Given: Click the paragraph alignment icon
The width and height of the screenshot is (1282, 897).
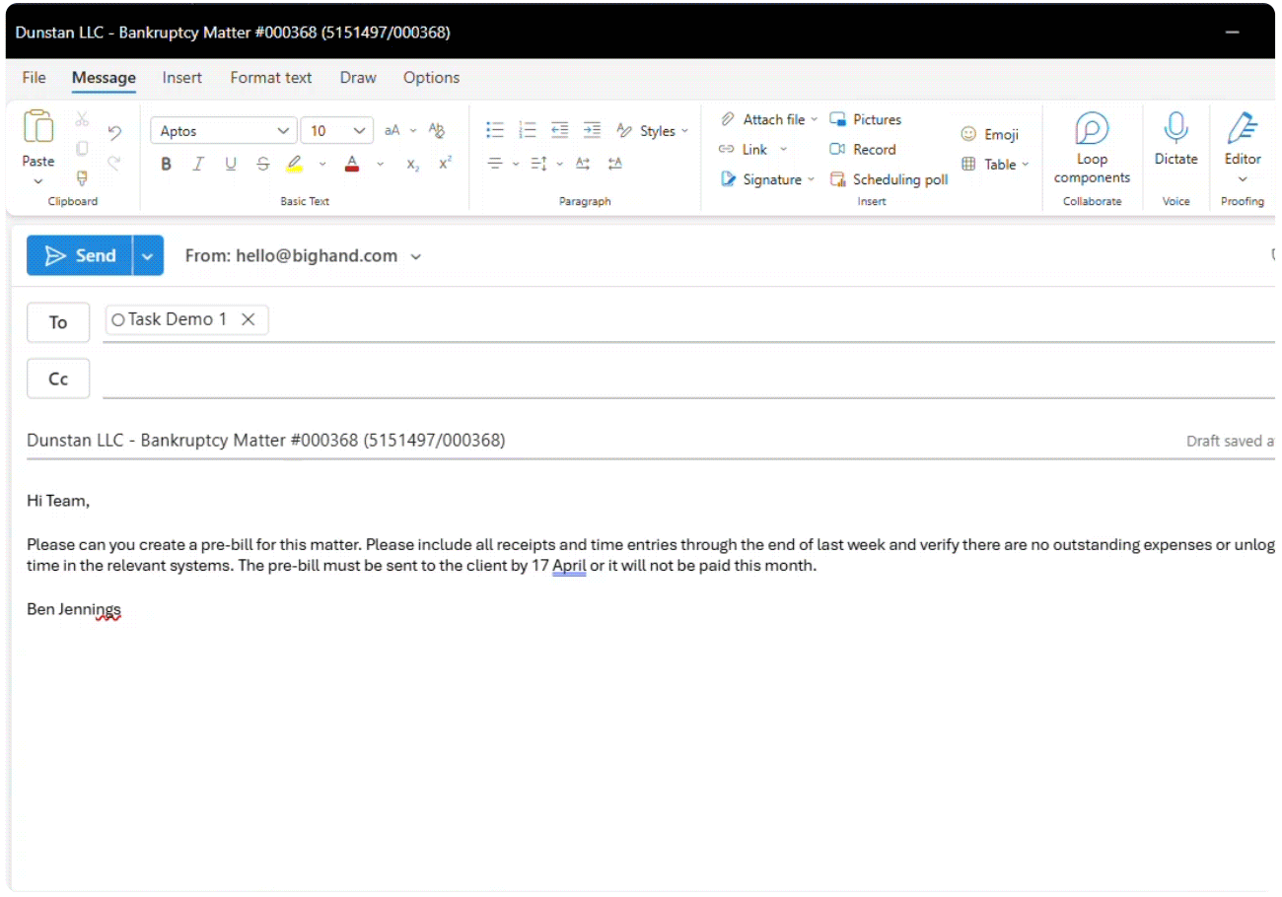Looking at the screenshot, I should tap(495, 164).
